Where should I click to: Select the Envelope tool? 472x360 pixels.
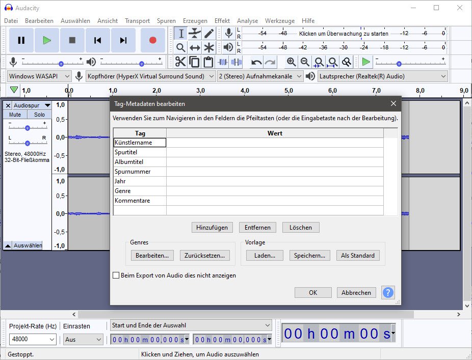(x=195, y=34)
